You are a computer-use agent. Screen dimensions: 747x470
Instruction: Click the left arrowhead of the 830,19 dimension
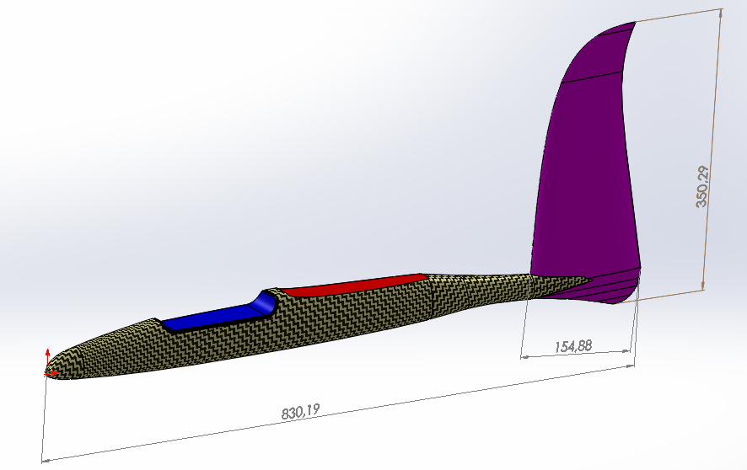tap(46, 459)
